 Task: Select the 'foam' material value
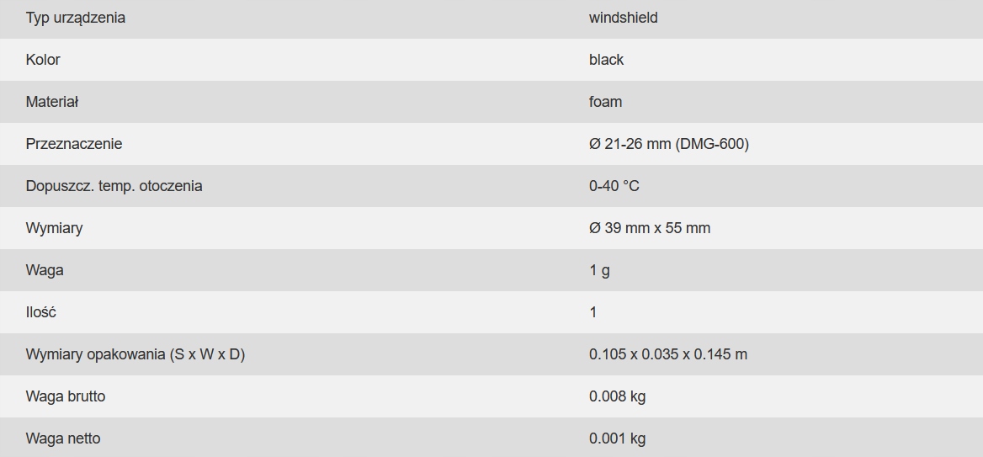tap(605, 102)
